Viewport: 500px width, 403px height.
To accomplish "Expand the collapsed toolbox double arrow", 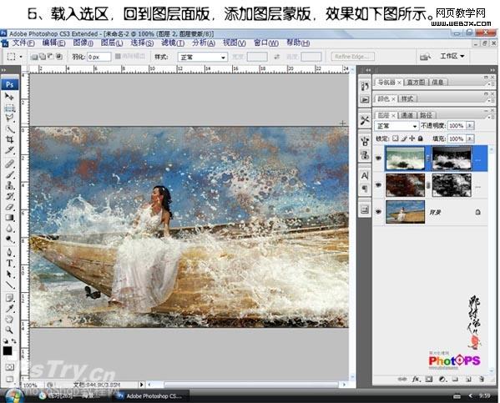I will point(4,70).
